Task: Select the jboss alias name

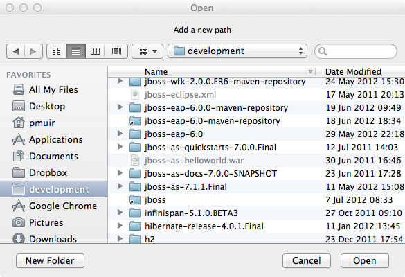Action: pos(155,199)
